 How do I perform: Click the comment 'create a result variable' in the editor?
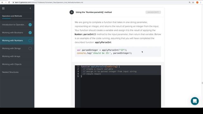coord(98,69)
